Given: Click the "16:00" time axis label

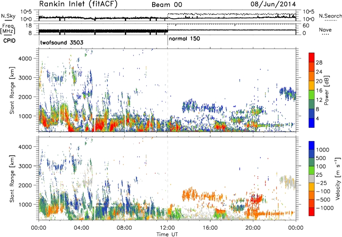Looking at the screenshot, I should [x=210, y=228].
